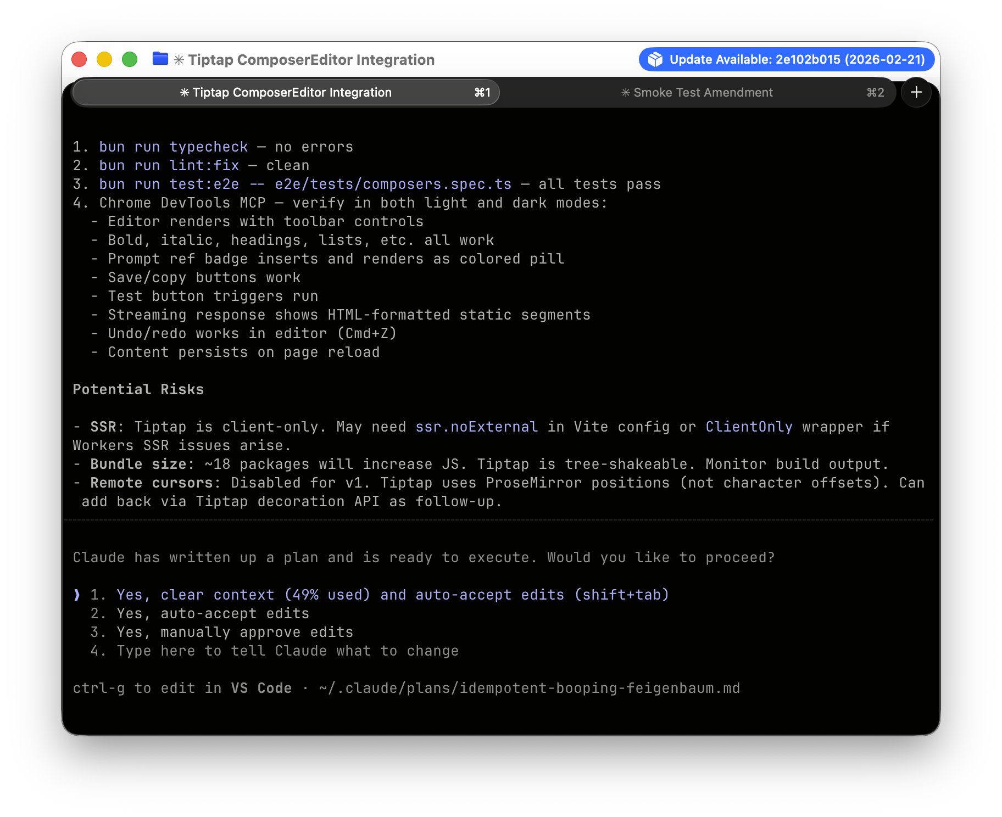The width and height of the screenshot is (1002, 817).
Task: Click the e2e/tests/composers.spec.ts path
Action: coord(393,184)
